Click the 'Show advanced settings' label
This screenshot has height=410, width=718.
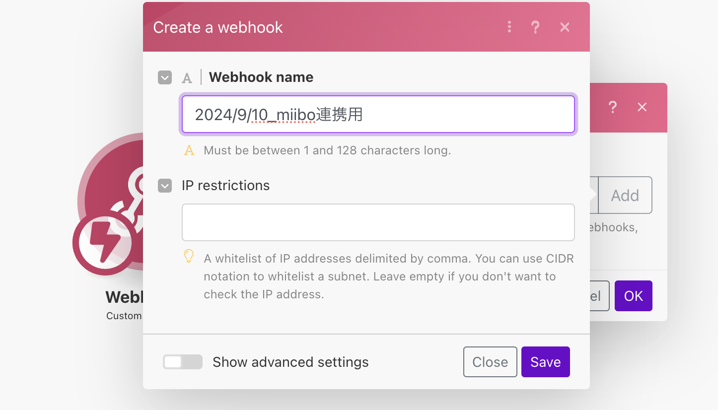tap(290, 362)
